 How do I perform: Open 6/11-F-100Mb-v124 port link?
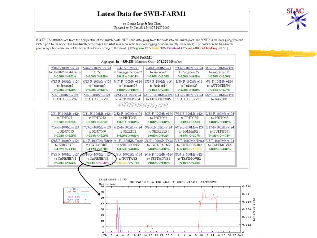tap(189, 95)
